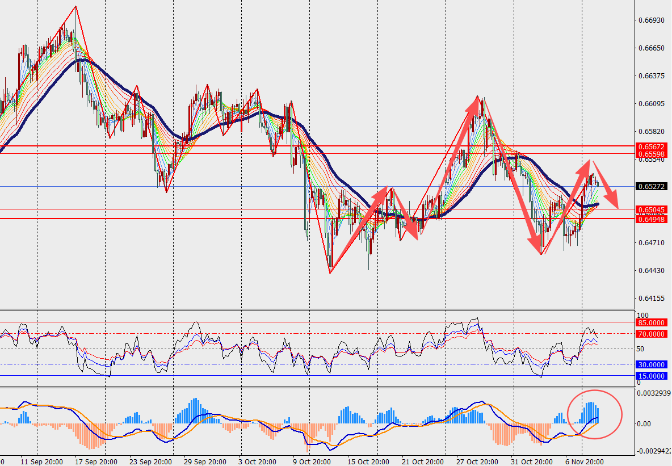Image resolution: width=672 pixels, height=466 pixels.
Task: Click the 0.65598 red price level label
Action: [651, 154]
